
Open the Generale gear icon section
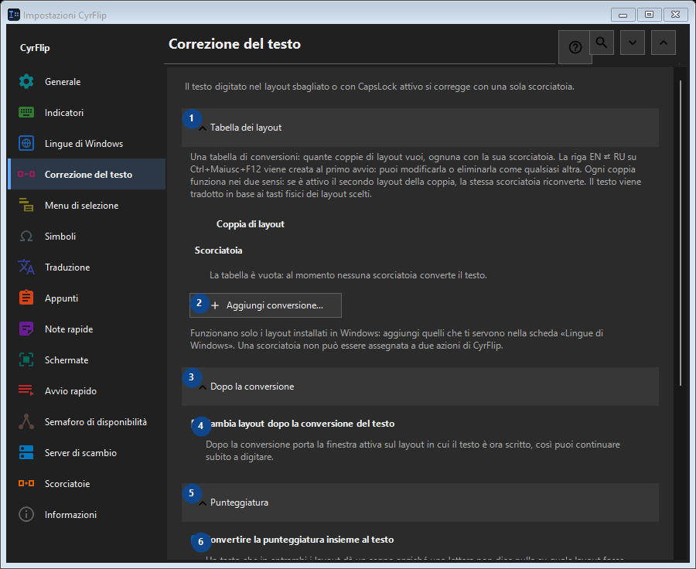(26, 82)
